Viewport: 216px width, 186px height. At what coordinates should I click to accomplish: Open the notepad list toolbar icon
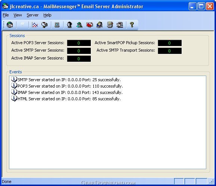(110, 25)
